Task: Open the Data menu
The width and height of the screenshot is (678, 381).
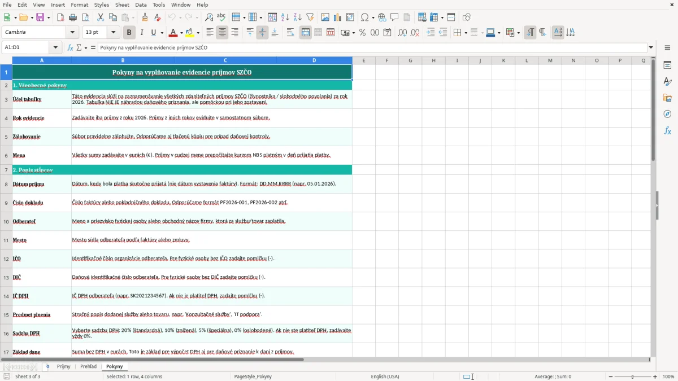Action: [141, 5]
